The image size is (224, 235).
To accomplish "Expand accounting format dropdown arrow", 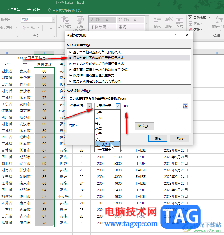I will [x=28, y=28].
